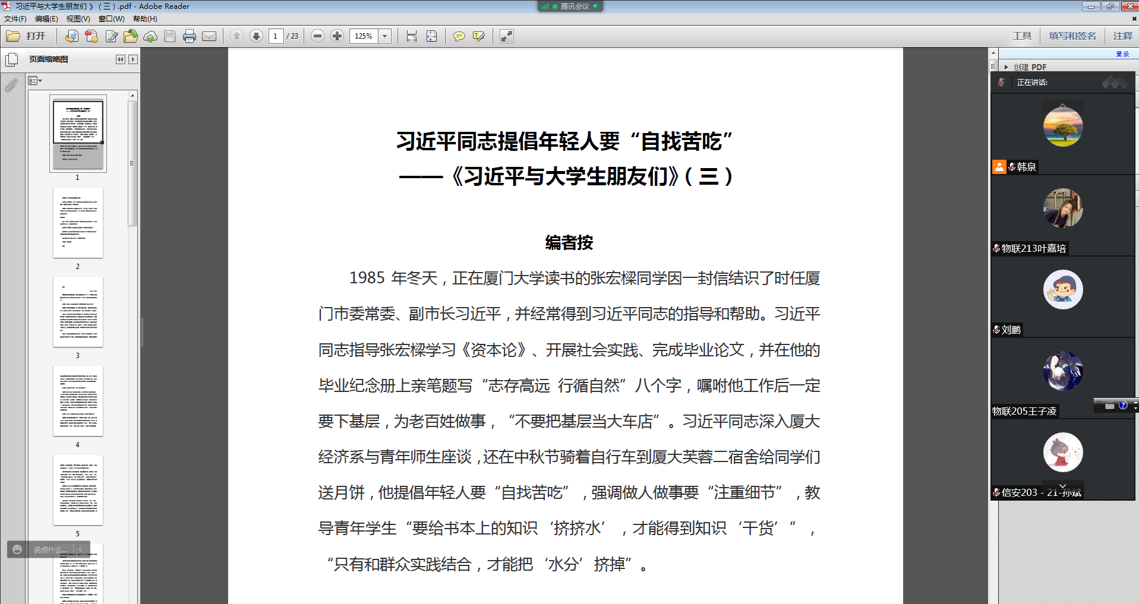Click the 打开 (Open) folder button
1139x604 pixels.
pos(26,36)
